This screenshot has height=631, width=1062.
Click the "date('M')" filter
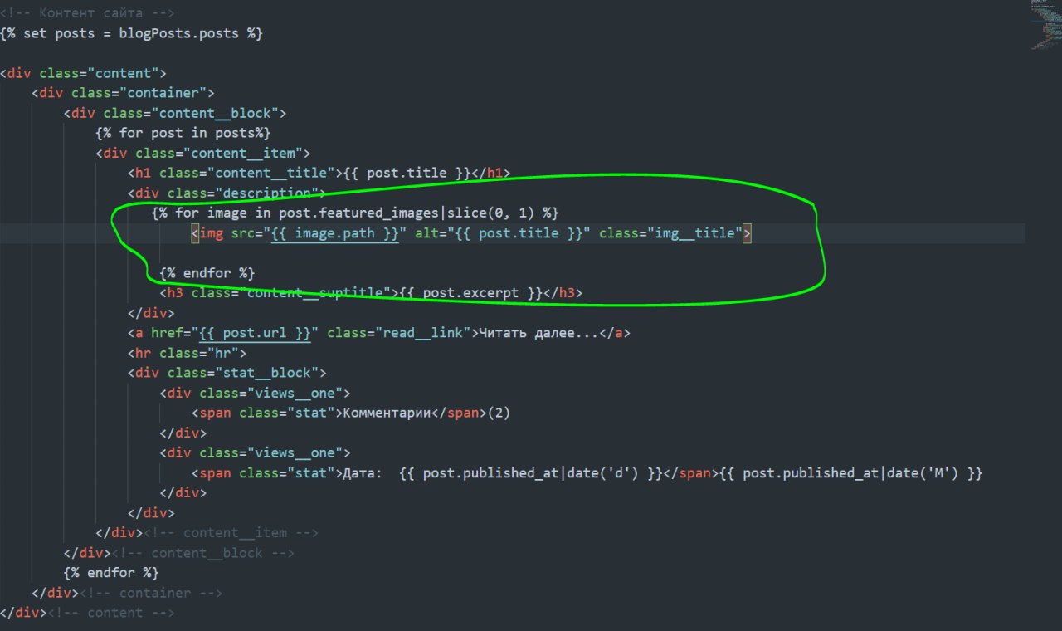pos(923,473)
